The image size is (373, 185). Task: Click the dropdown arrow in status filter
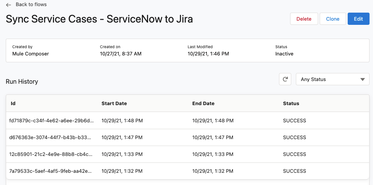tap(362, 80)
